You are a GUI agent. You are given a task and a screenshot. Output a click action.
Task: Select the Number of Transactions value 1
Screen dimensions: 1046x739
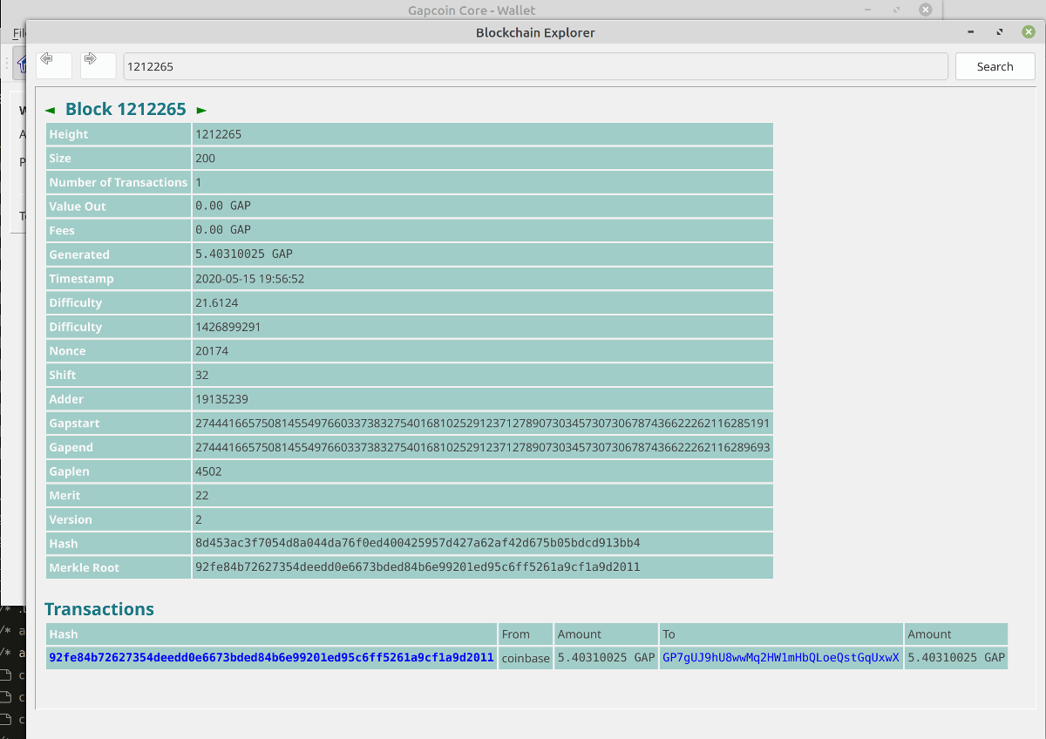199,182
